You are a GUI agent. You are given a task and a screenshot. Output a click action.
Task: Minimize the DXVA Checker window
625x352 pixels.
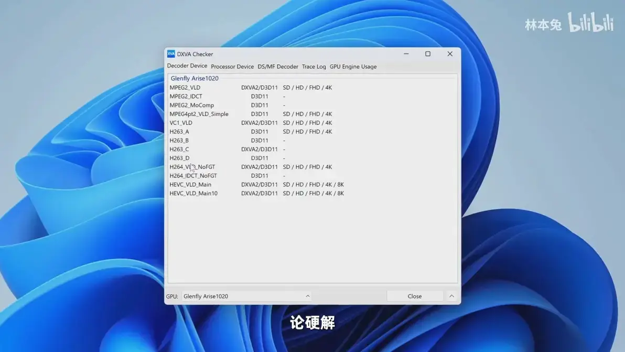[406, 54]
